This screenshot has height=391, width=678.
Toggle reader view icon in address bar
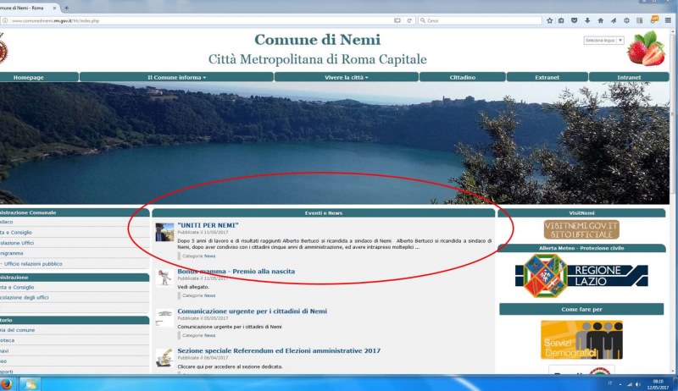397,20
